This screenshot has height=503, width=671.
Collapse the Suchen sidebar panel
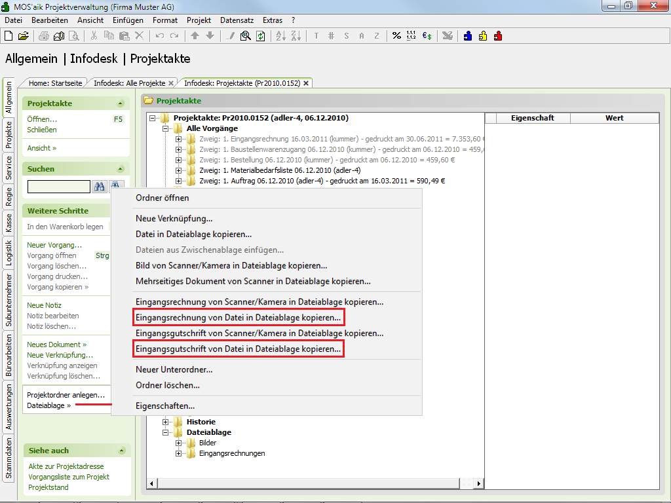pos(121,169)
